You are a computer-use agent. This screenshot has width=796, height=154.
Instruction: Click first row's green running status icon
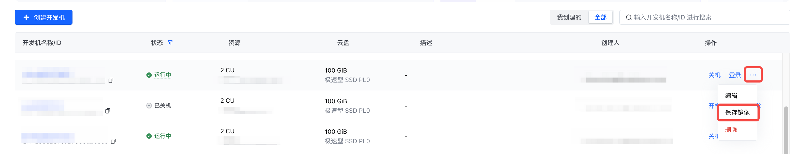pyautogui.click(x=149, y=75)
